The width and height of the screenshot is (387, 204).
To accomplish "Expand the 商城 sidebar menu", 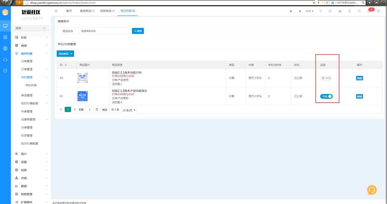I will click(31, 46).
